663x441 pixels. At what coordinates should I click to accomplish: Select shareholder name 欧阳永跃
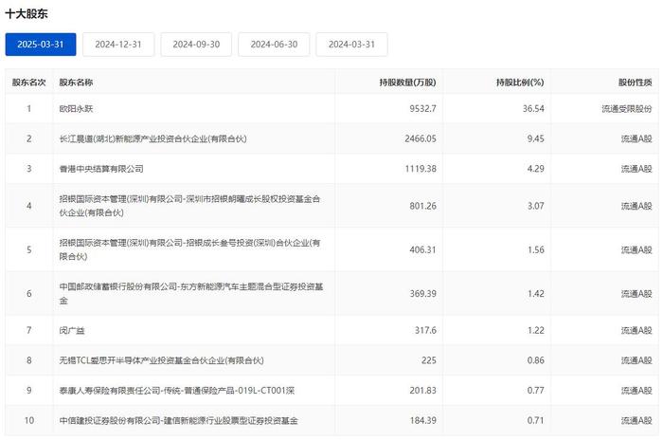(76, 109)
